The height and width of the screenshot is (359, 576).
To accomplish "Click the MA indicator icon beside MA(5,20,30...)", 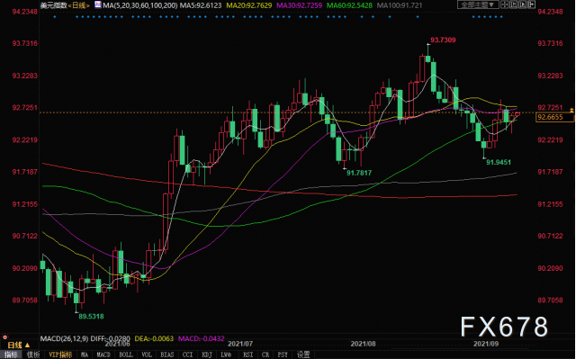I will [98, 4].
